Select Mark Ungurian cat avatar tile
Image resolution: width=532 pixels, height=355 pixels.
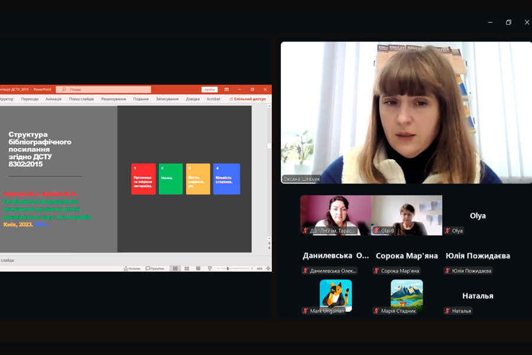click(336, 296)
